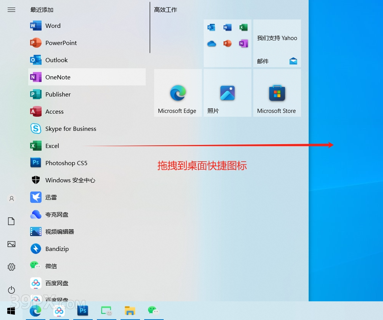This screenshot has width=383, height=320.
Task: Open the user account icon in sidebar
Action: [11, 198]
